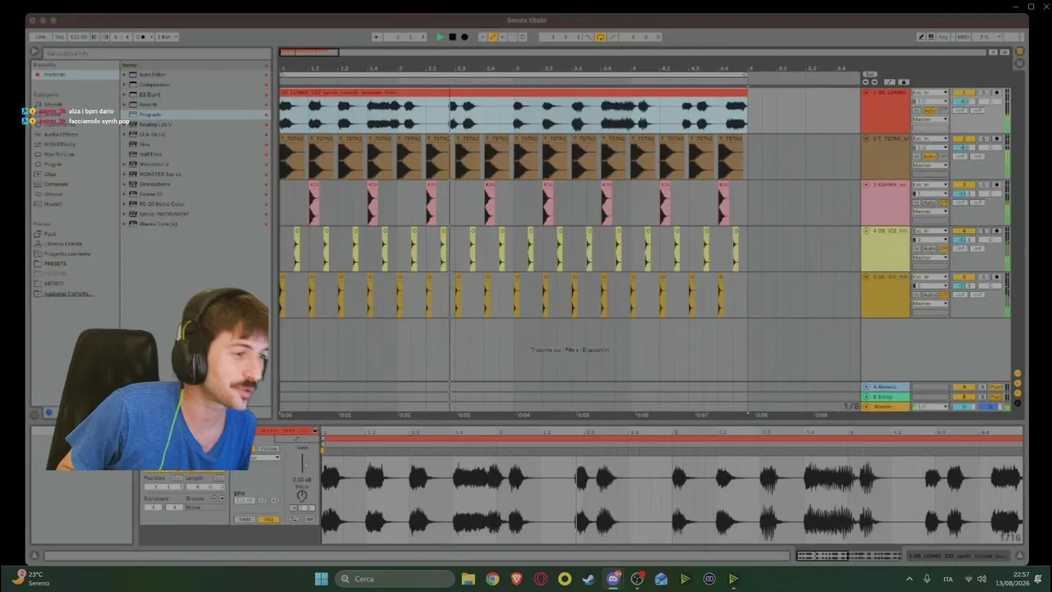Solo track 1 with the S button
The image size is (1052, 592).
pyautogui.click(x=983, y=92)
